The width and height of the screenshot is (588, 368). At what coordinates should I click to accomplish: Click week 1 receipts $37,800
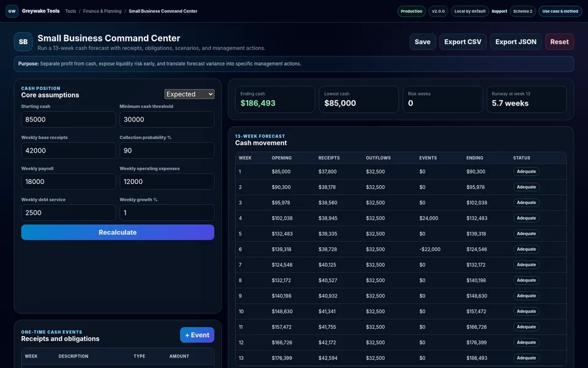coord(327,172)
